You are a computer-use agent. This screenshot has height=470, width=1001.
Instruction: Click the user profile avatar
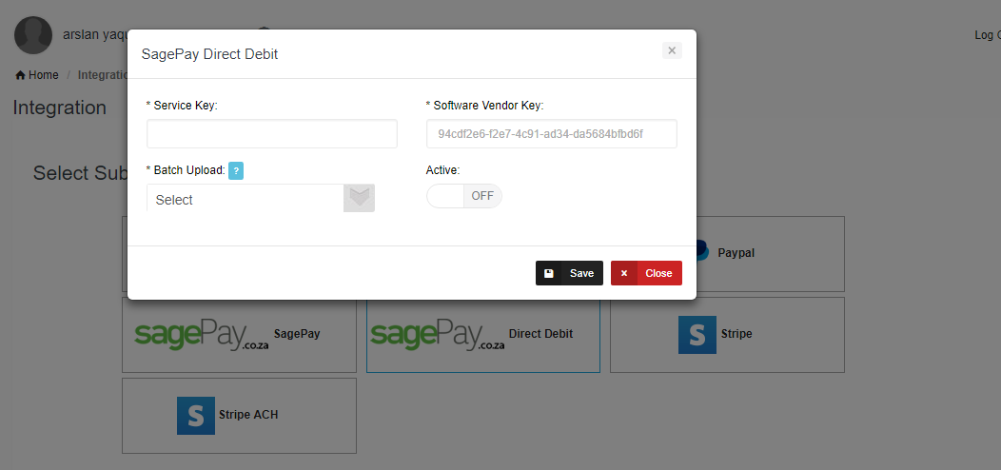(32, 35)
